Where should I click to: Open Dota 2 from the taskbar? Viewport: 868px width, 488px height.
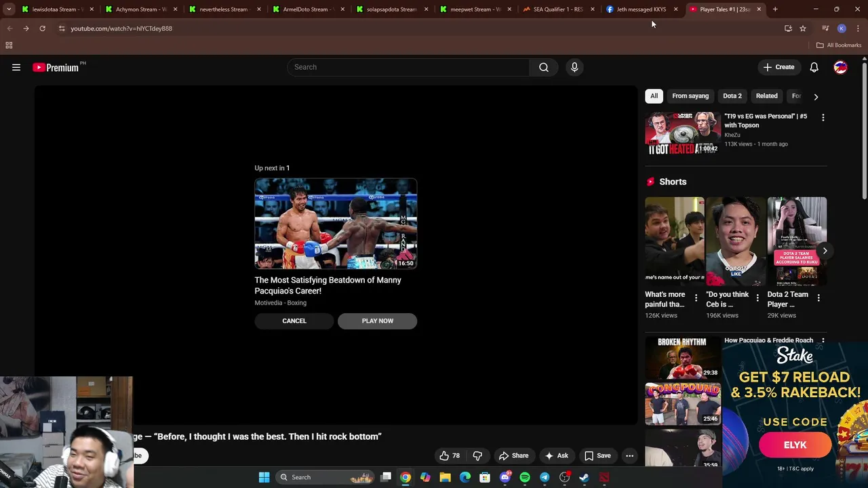pos(604,477)
